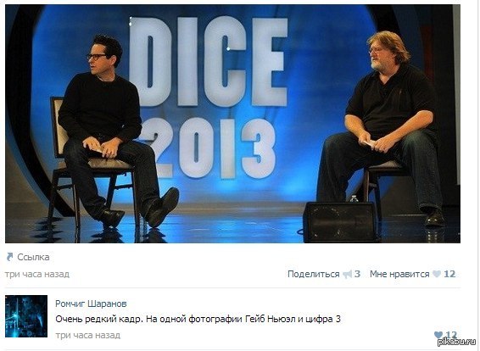Click the water bottle behind the stage speaker

pyautogui.click(x=354, y=198)
